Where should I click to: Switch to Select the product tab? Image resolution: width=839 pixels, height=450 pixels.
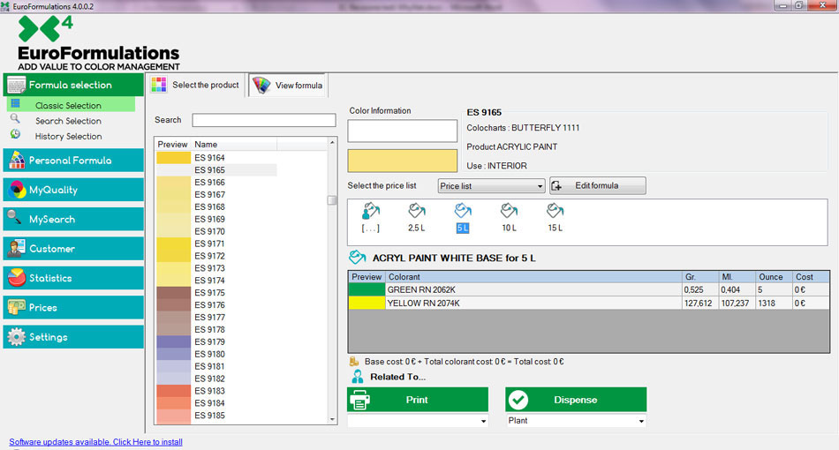tap(196, 85)
